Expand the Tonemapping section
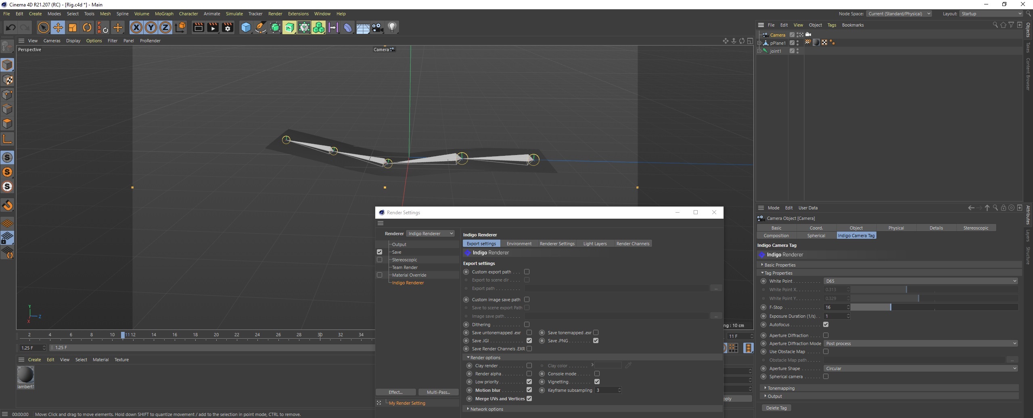Image resolution: width=1033 pixels, height=418 pixels. point(781,388)
